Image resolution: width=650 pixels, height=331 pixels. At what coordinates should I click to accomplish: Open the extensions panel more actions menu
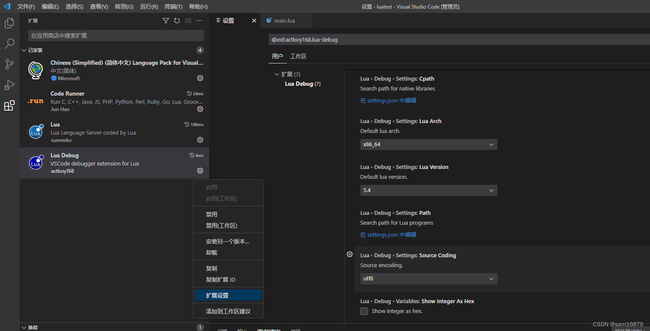(x=199, y=21)
